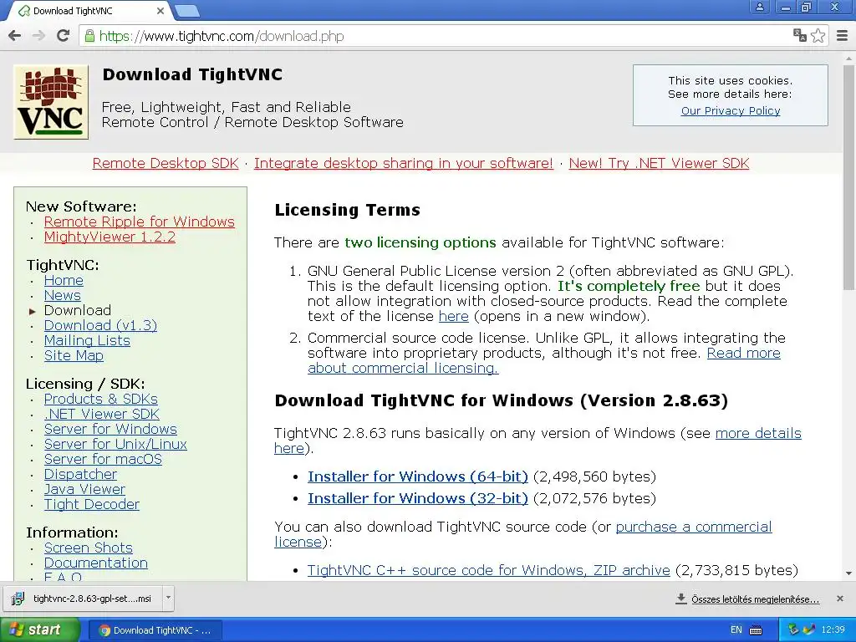
Task: Open Tight Decoder in the sidebar
Action: [x=92, y=504]
